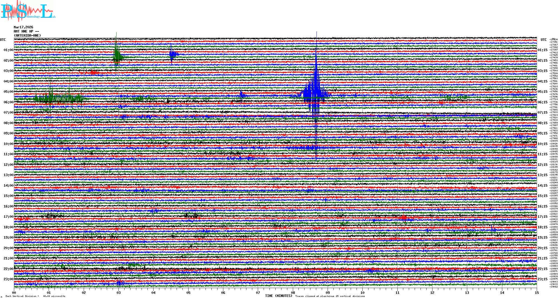Viewport: 559px width, 300px height.
Task: Click the traces clipped footnote text
Action: 330,296
